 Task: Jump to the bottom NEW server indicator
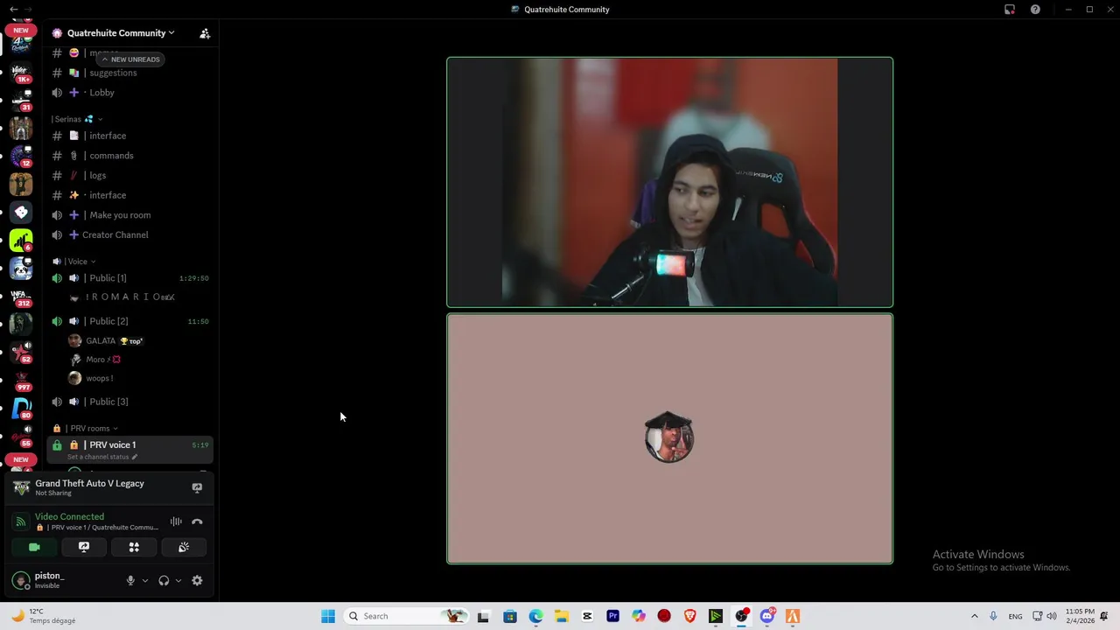click(21, 459)
